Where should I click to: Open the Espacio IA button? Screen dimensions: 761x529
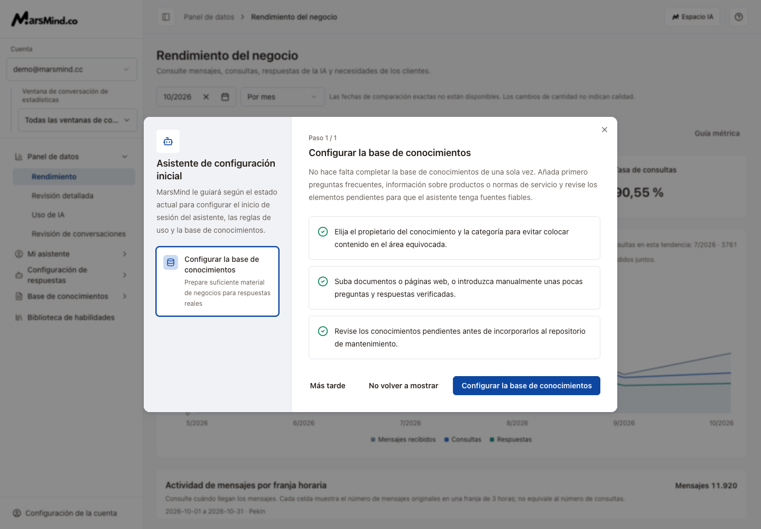tap(692, 17)
